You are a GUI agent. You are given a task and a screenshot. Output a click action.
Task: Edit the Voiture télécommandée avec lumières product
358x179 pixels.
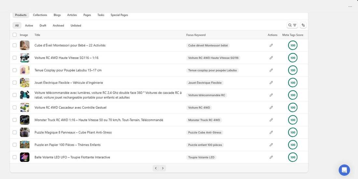point(271,95)
